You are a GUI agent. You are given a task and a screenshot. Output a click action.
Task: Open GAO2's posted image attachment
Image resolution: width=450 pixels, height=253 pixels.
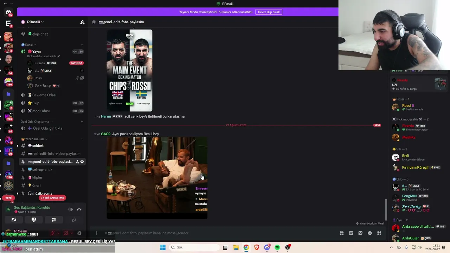pyautogui.click(x=157, y=178)
